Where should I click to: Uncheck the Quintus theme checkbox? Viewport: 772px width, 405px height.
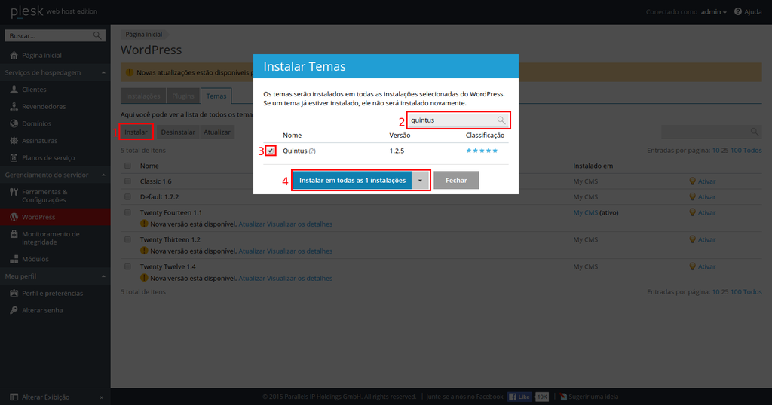[271, 151]
